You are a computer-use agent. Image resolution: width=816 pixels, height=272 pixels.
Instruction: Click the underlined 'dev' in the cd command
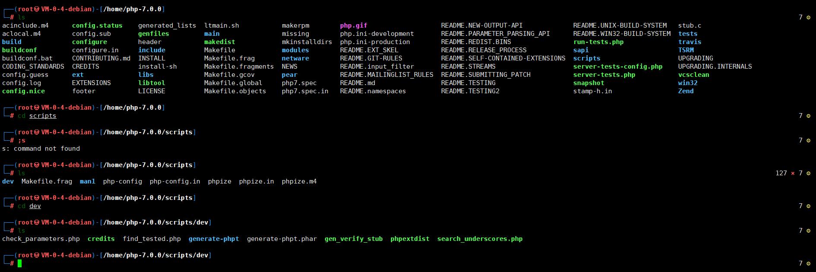coord(35,206)
